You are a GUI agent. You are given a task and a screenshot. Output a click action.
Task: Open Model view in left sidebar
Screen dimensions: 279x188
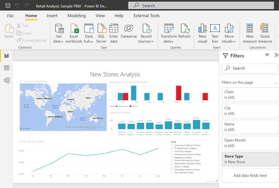tap(7, 80)
